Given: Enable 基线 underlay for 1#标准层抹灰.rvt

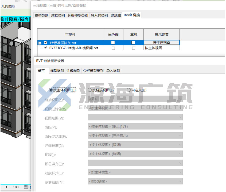Looking at the screenshot, I should tap(133, 43).
